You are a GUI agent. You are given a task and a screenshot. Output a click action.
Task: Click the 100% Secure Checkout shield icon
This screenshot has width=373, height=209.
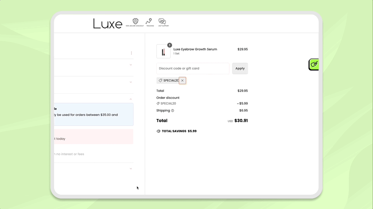coord(135,21)
